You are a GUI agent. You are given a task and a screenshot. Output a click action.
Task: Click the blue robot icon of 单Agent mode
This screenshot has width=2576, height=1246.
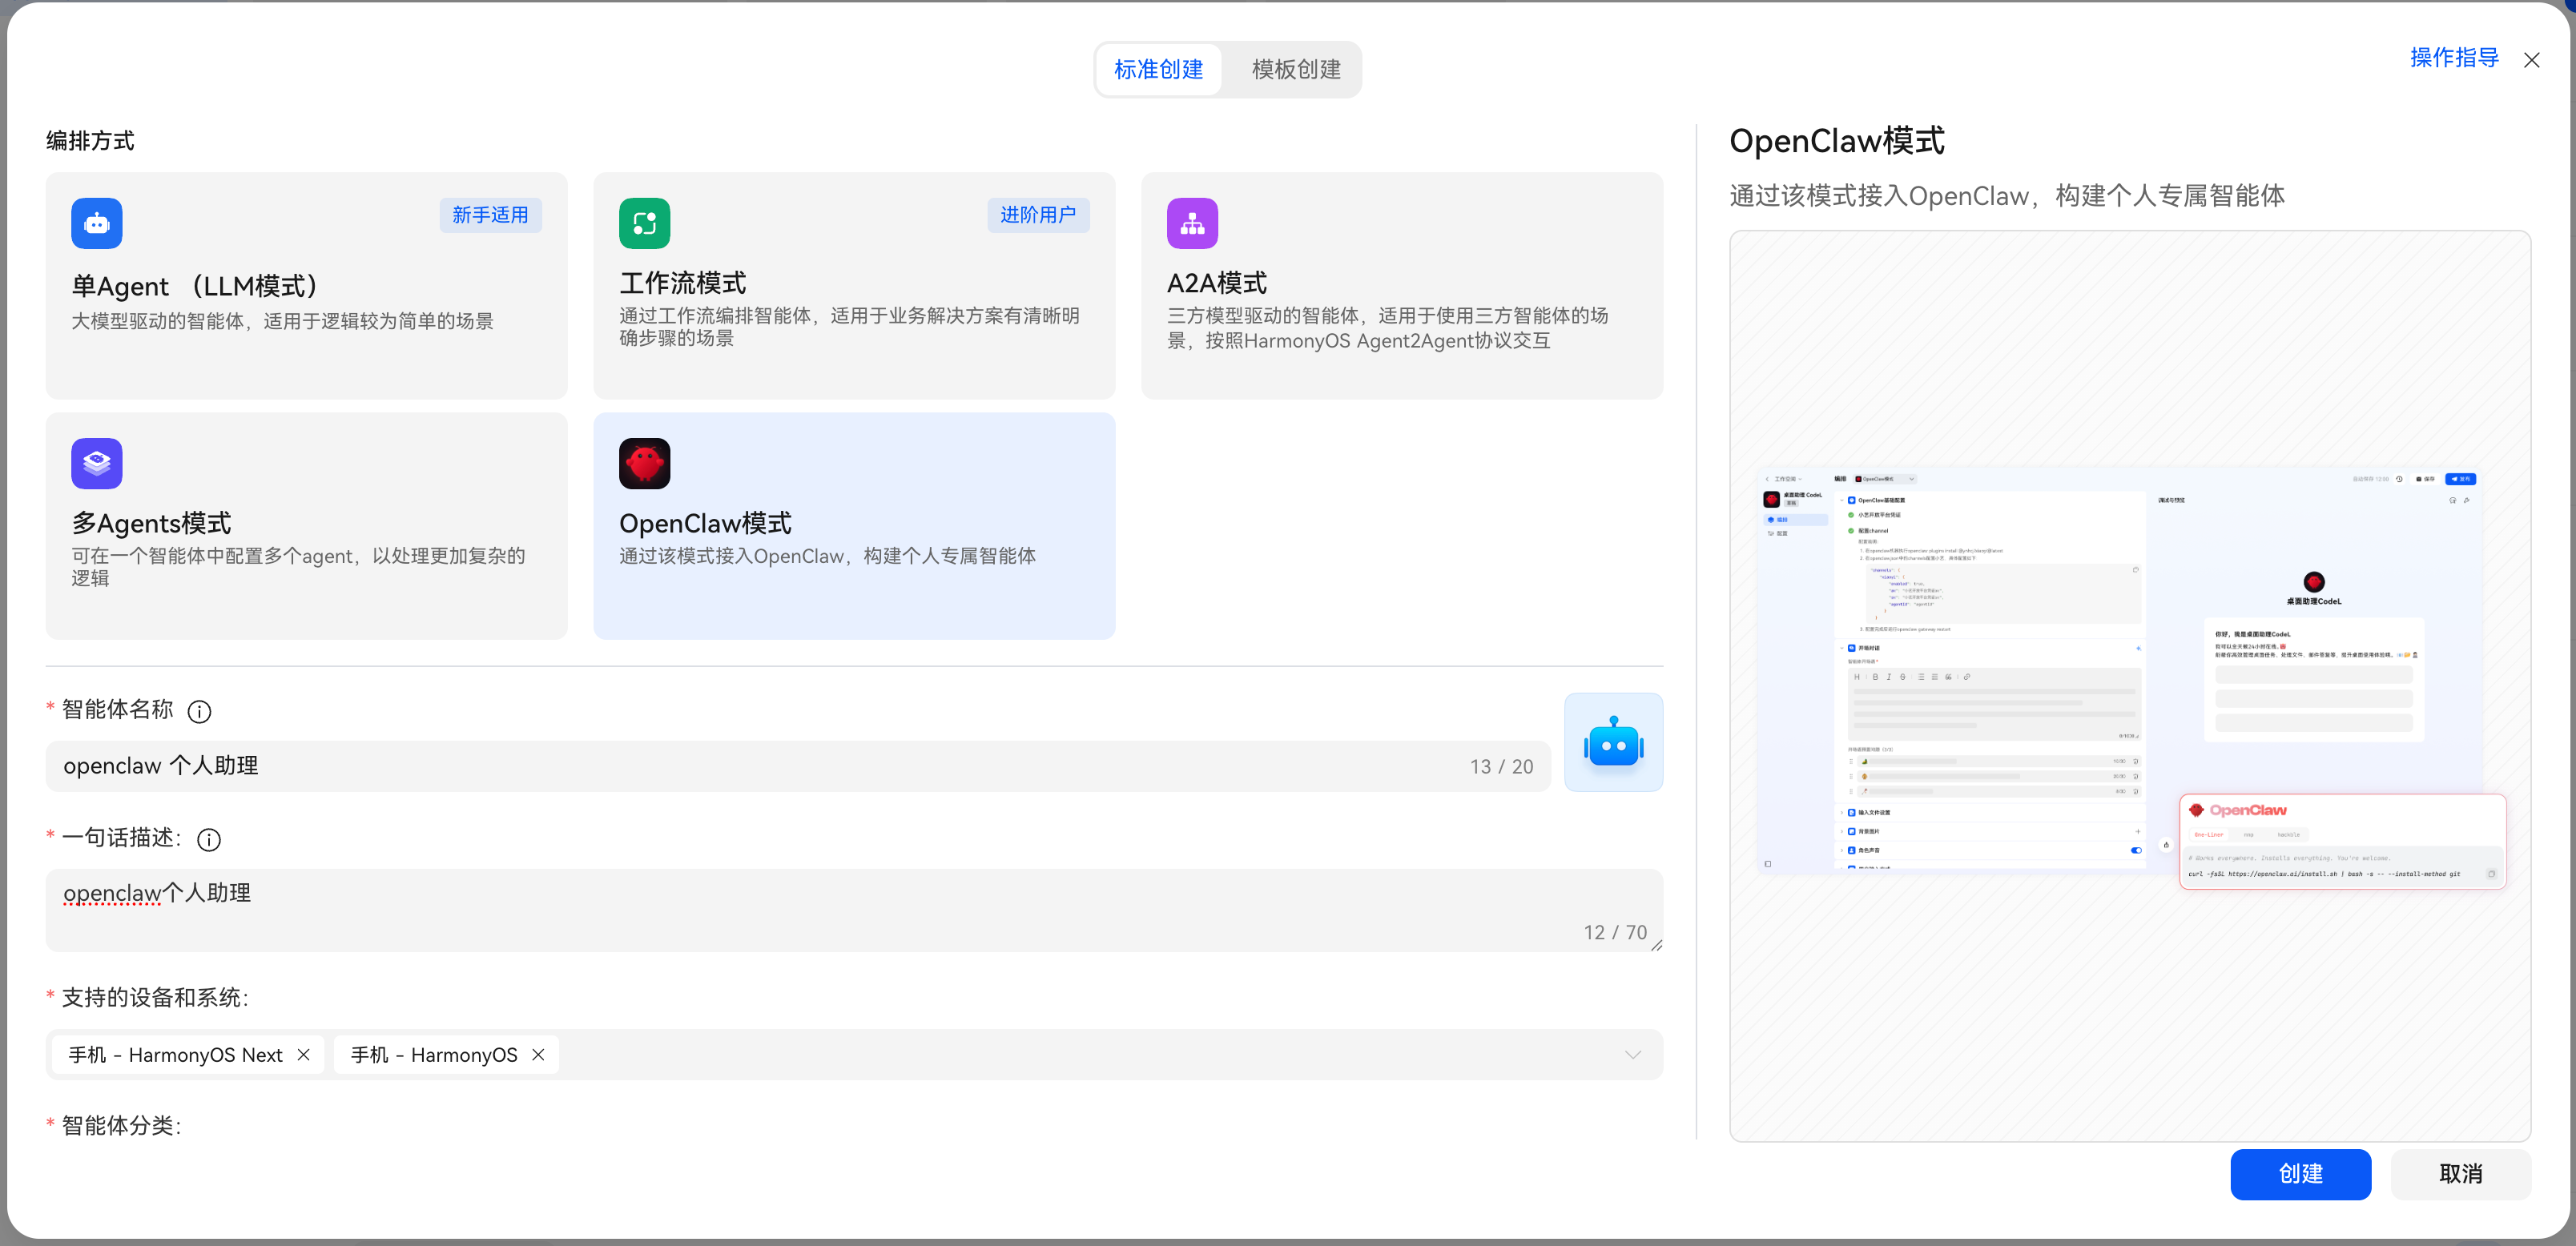click(x=97, y=223)
